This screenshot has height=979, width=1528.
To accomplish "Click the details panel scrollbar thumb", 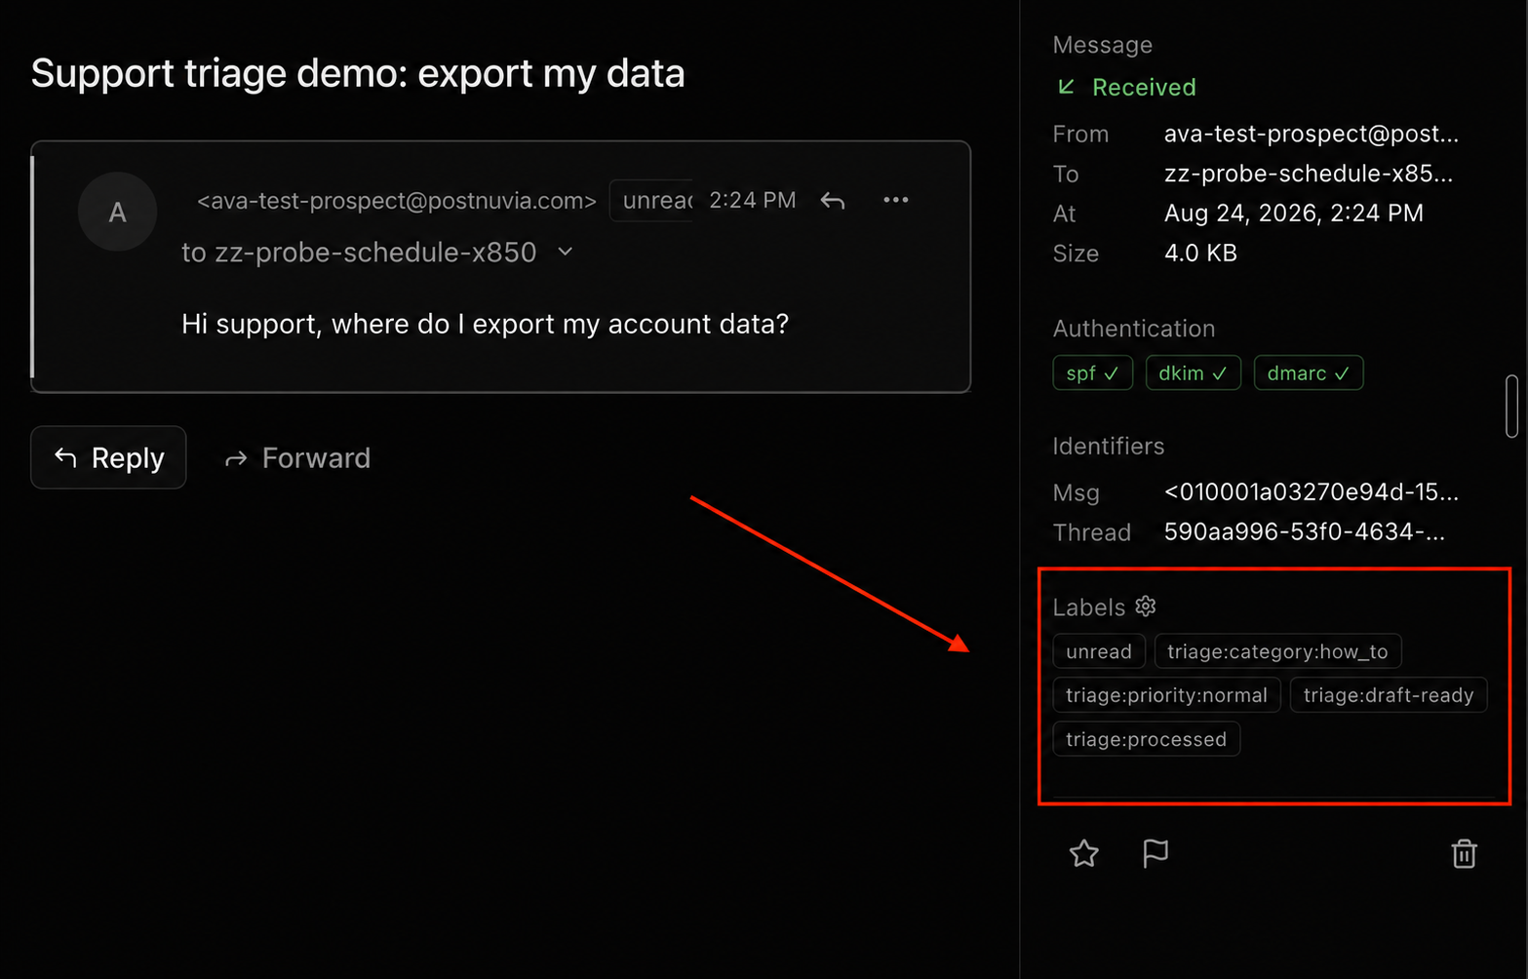I will click(1511, 406).
